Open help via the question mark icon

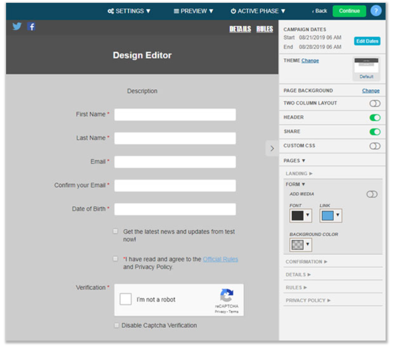(x=376, y=11)
